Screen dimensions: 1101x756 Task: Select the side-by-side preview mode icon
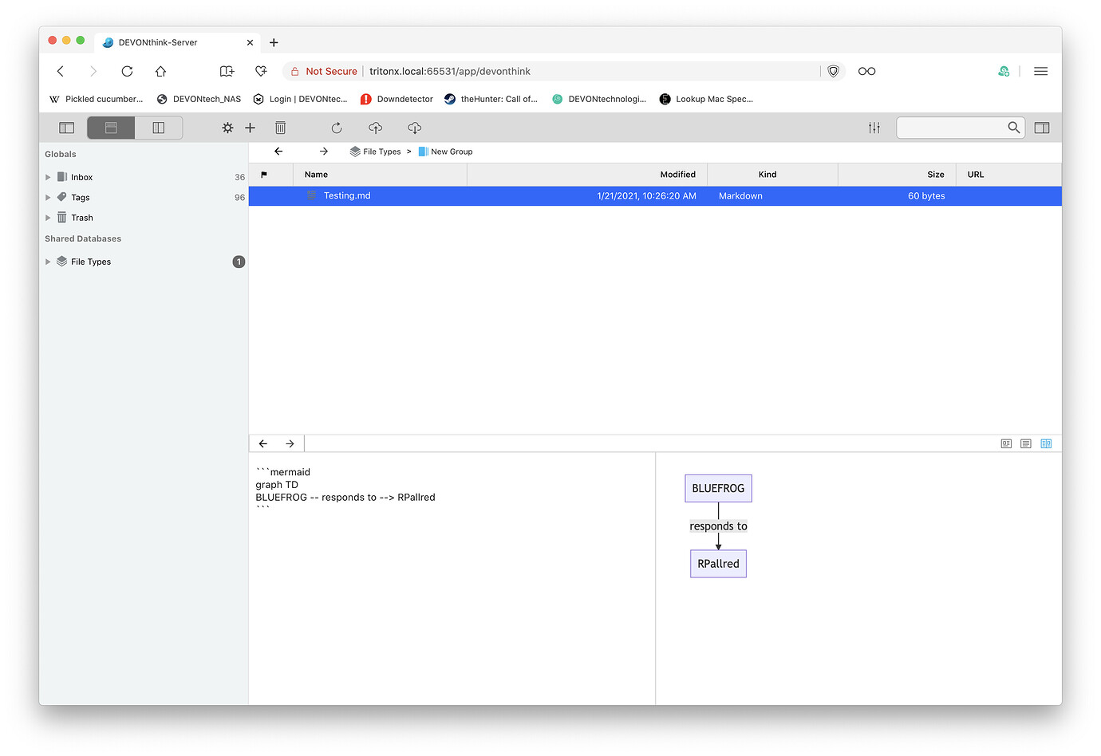click(1045, 443)
